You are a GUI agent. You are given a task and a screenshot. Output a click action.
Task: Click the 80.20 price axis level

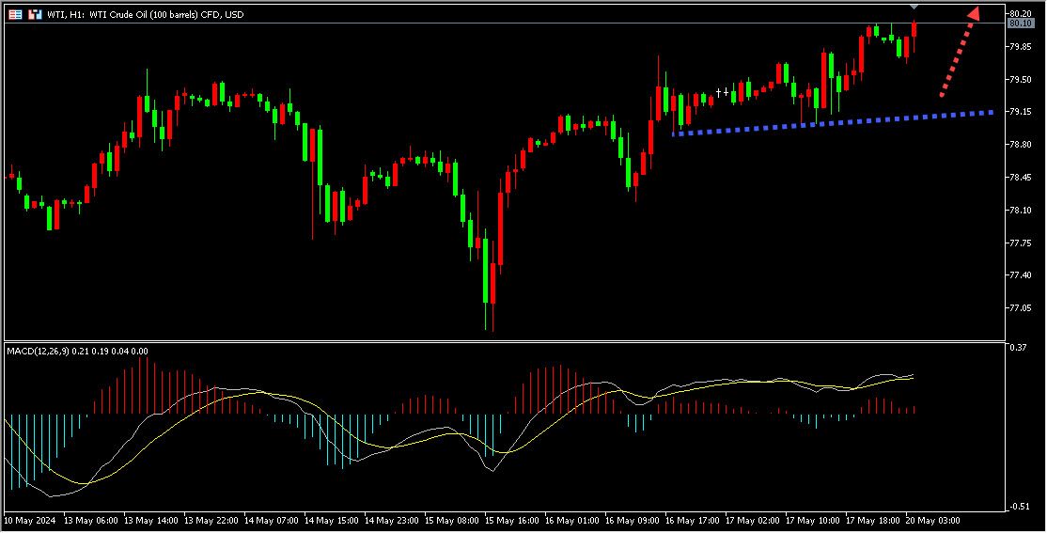pyautogui.click(x=1021, y=13)
